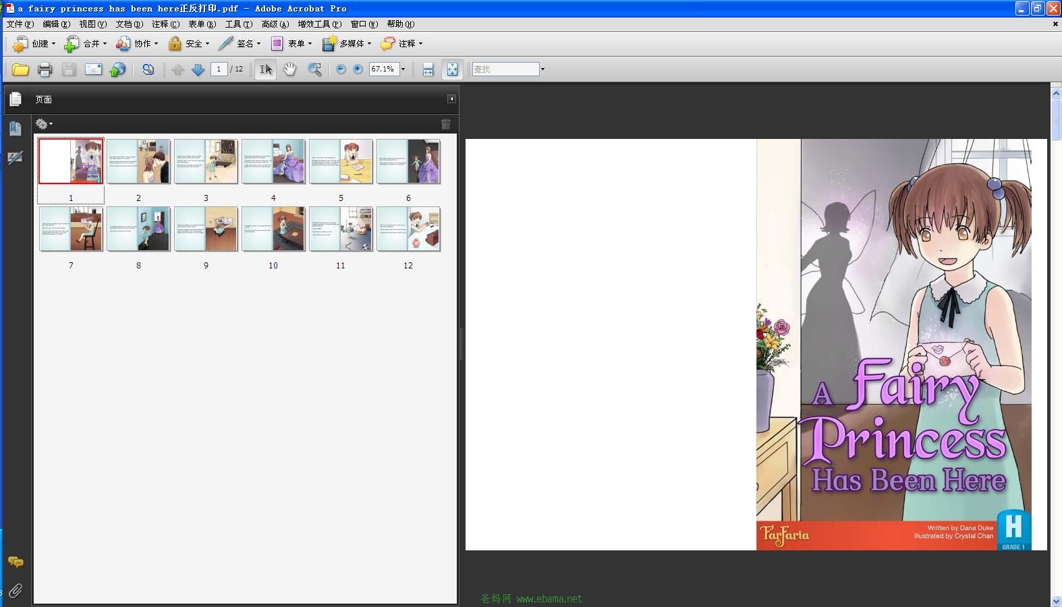Open the 文档 (Document) menu

pyautogui.click(x=129, y=24)
